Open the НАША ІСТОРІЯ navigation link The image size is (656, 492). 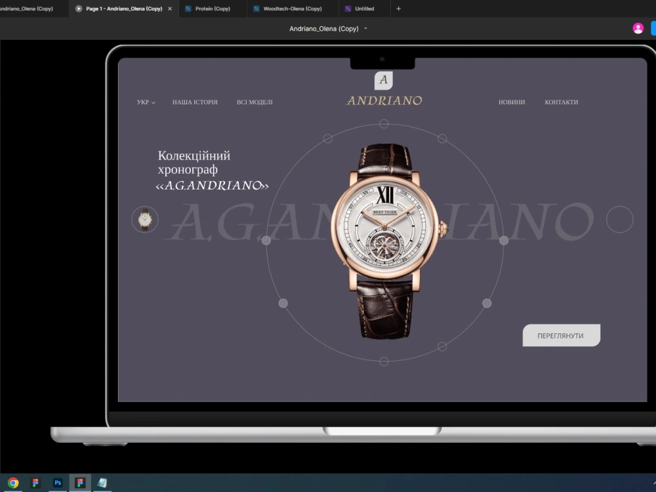click(x=195, y=102)
